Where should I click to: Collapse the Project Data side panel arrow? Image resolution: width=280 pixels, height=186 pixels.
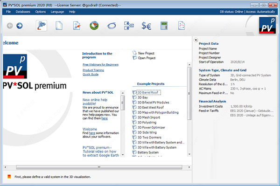coord(196,40)
